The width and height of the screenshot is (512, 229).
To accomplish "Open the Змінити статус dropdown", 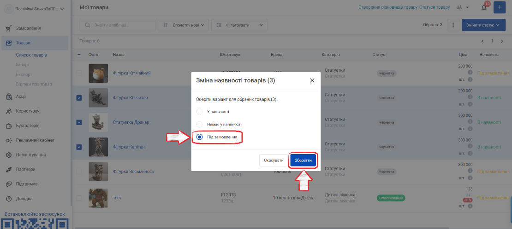I will [483, 25].
